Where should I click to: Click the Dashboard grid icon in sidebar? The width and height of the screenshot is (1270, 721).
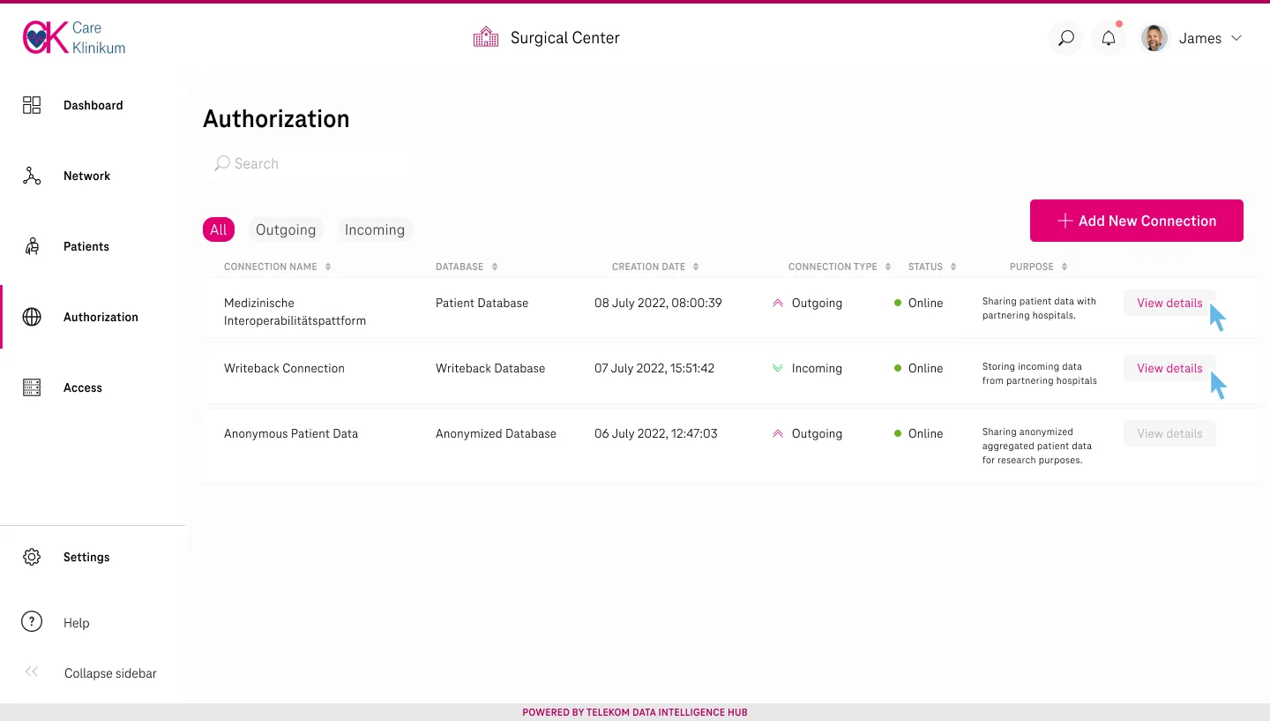point(32,105)
